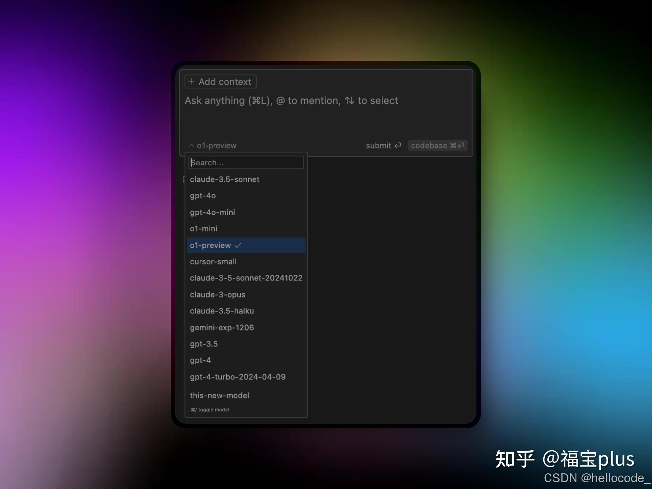Pick this-new-model at the list bottom

pos(219,395)
